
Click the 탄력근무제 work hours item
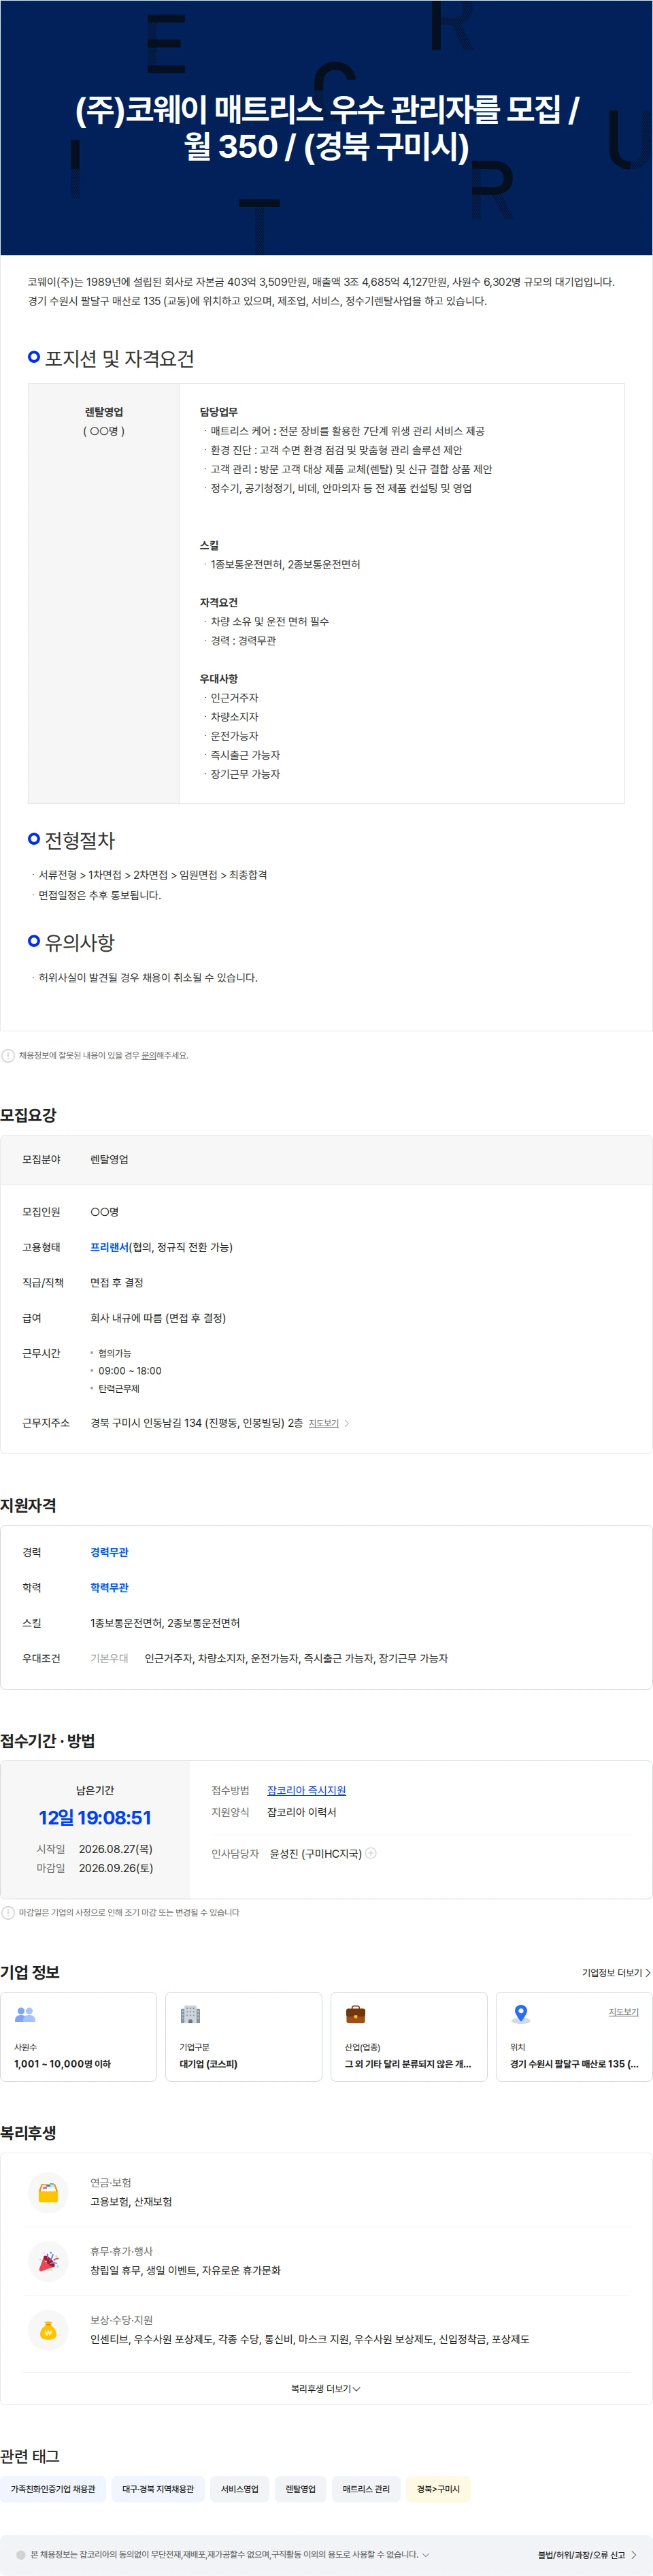(x=119, y=1389)
